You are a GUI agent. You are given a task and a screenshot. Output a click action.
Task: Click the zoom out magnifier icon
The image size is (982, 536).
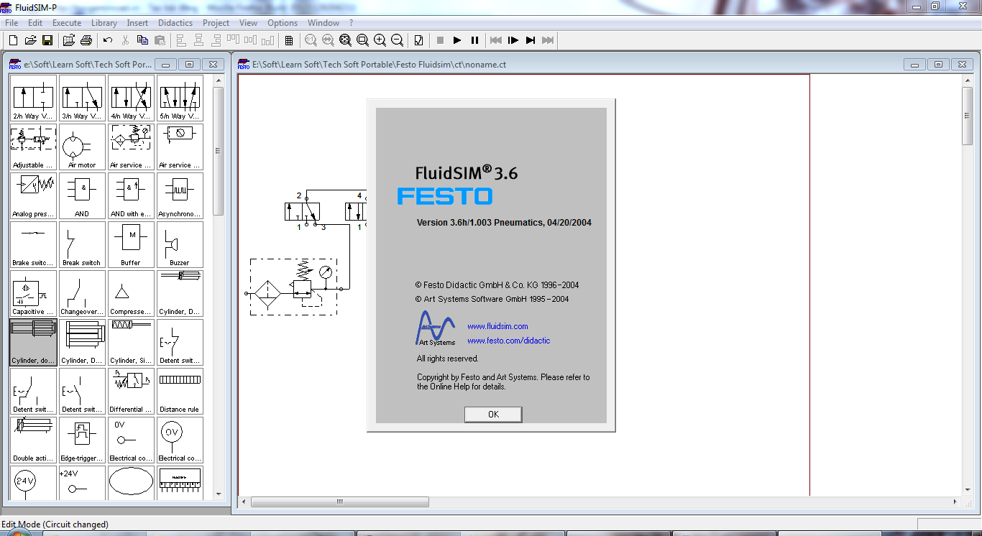coord(397,40)
